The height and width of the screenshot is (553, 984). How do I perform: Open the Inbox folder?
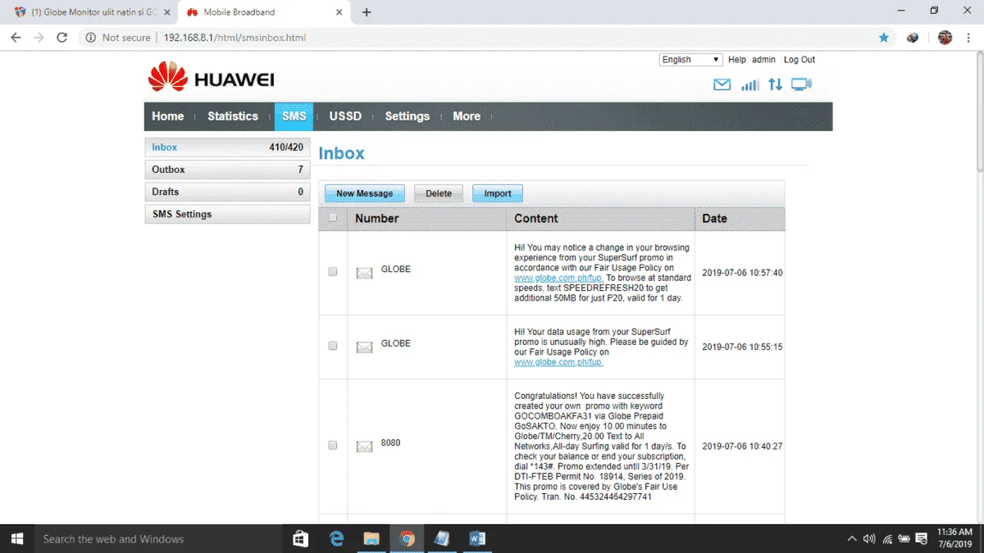click(x=227, y=147)
